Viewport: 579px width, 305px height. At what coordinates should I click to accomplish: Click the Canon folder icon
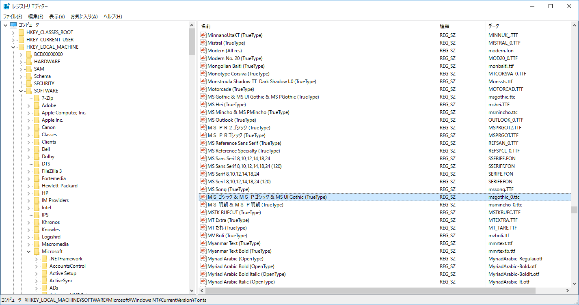(37, 127)
